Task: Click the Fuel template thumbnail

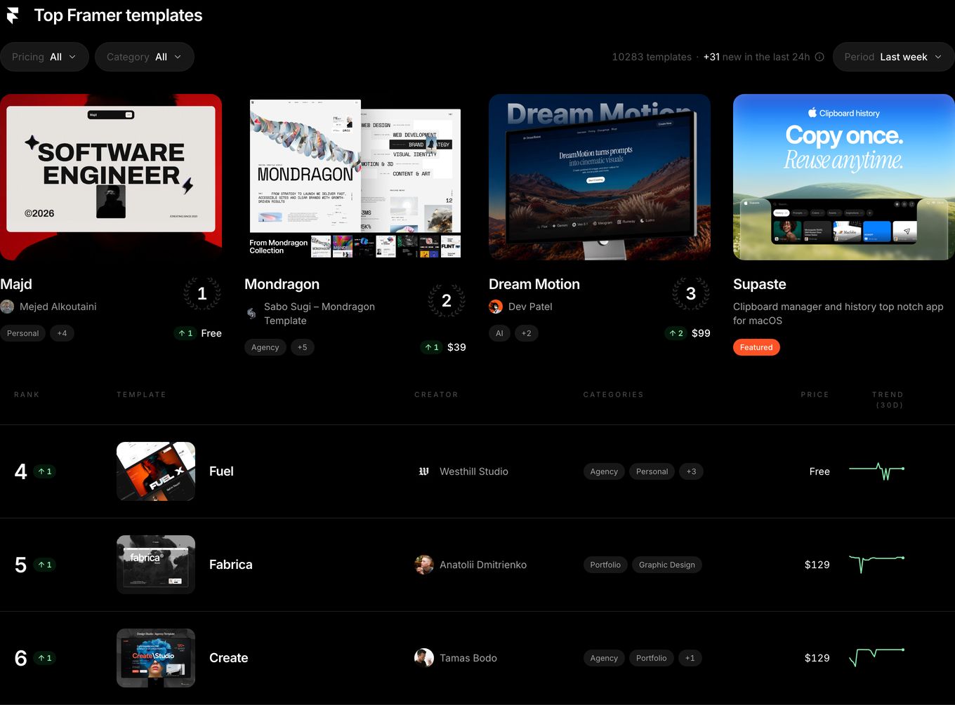Action: coord(156,471)
